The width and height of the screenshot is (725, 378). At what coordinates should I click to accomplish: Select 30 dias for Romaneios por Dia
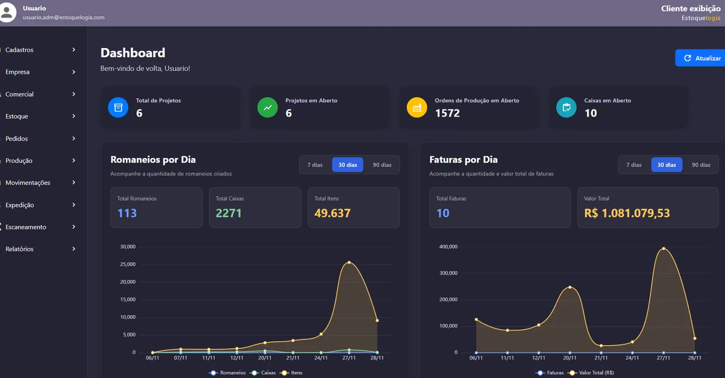pos(347,165)
